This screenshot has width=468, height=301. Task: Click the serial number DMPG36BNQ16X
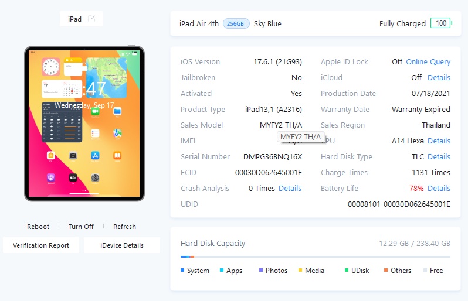click(273, 156)
